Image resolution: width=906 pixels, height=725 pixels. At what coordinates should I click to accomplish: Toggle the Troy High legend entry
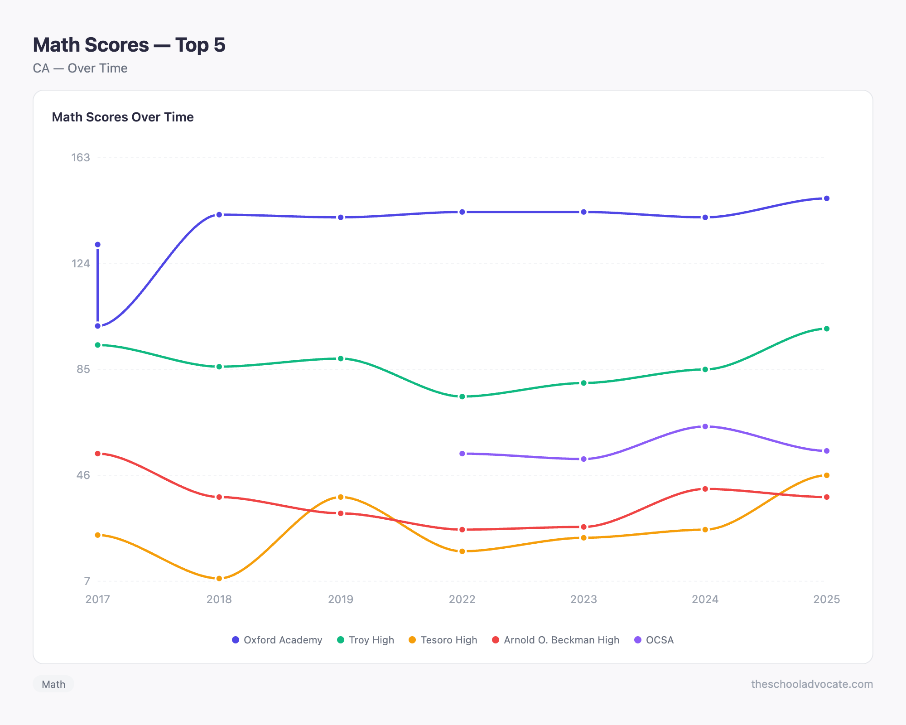[366, 640]
